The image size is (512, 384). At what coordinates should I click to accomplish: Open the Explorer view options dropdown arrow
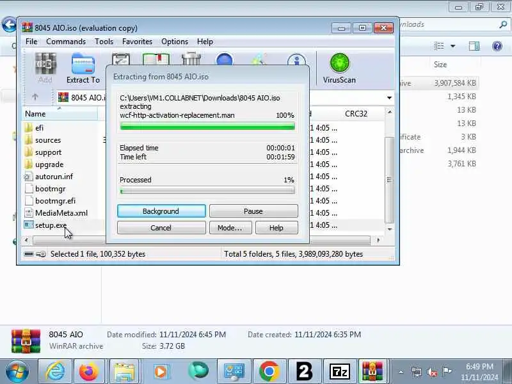(x=453, y=46)
